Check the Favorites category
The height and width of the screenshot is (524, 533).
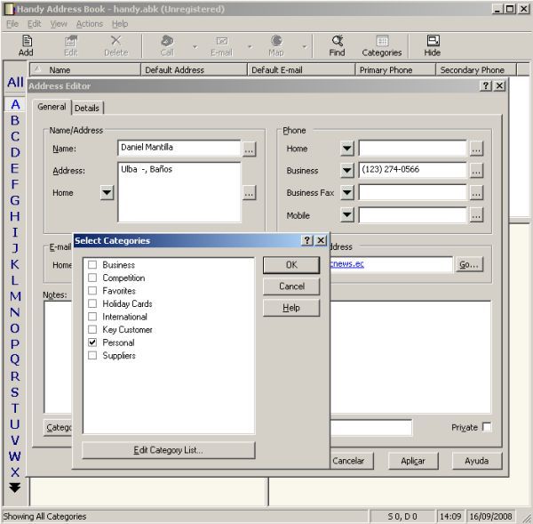click(x=92, y=291)
